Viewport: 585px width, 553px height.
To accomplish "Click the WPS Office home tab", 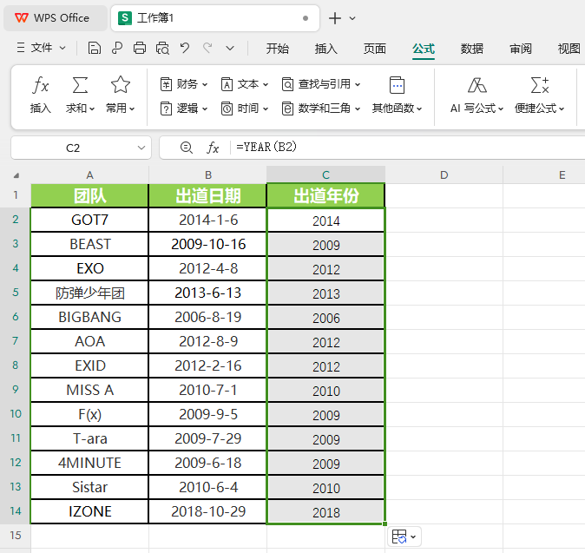I will pos(56,18).
